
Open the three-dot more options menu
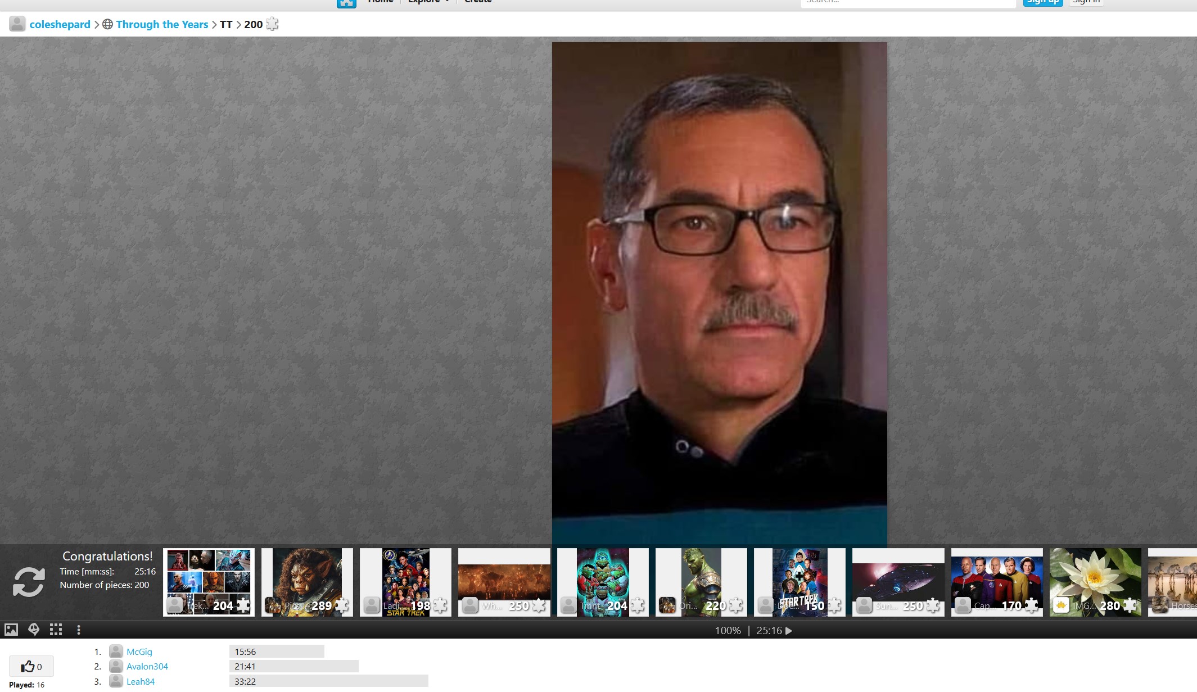(79, 630)
